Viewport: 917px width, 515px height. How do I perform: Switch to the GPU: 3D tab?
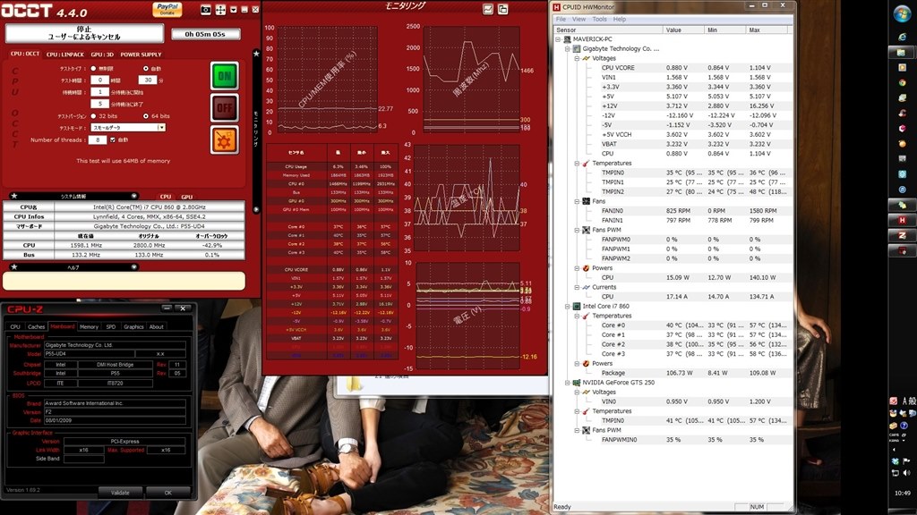point(102,55)
